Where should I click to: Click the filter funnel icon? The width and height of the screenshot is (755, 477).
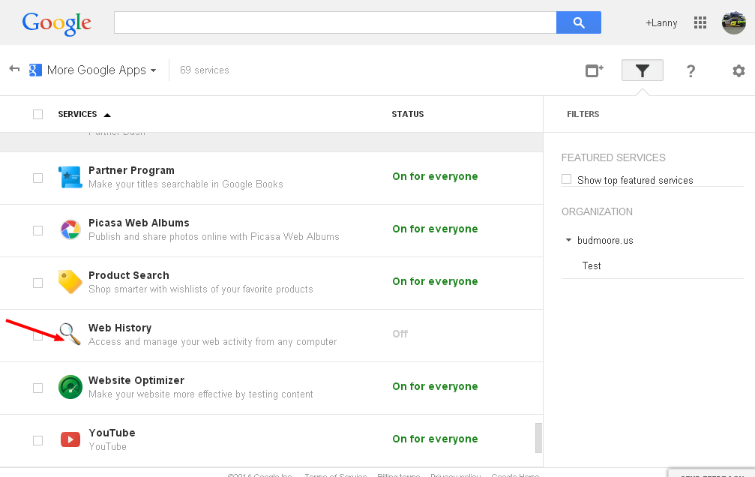[642, 70]
